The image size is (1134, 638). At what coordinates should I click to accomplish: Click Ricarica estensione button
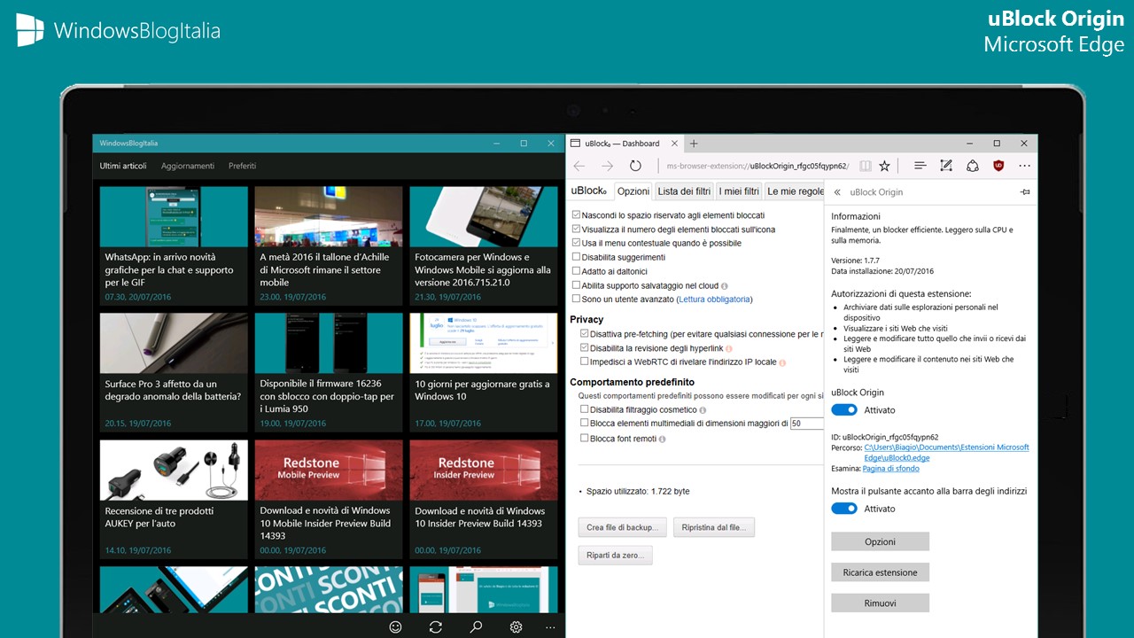(880, 572)
